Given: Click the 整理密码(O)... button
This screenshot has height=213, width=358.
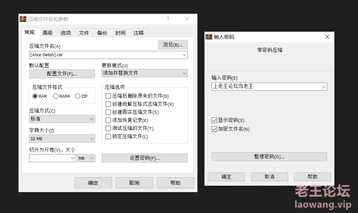Looking at the screenshot, I should [269, 157].
